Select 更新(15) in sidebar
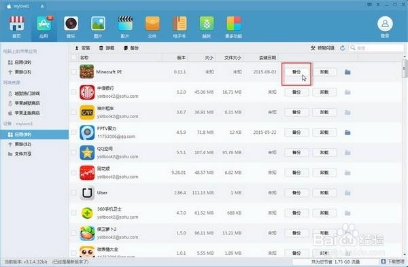The height and width of the screenshot is (267, 408). tap(20, 72)
